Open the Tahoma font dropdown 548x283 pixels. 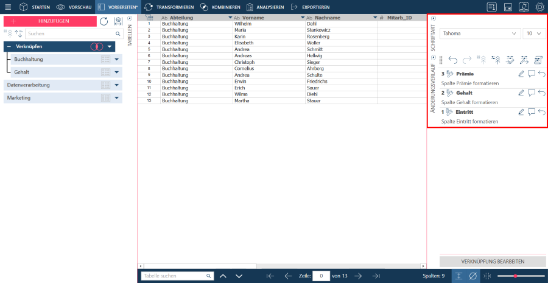pos(480,33)
